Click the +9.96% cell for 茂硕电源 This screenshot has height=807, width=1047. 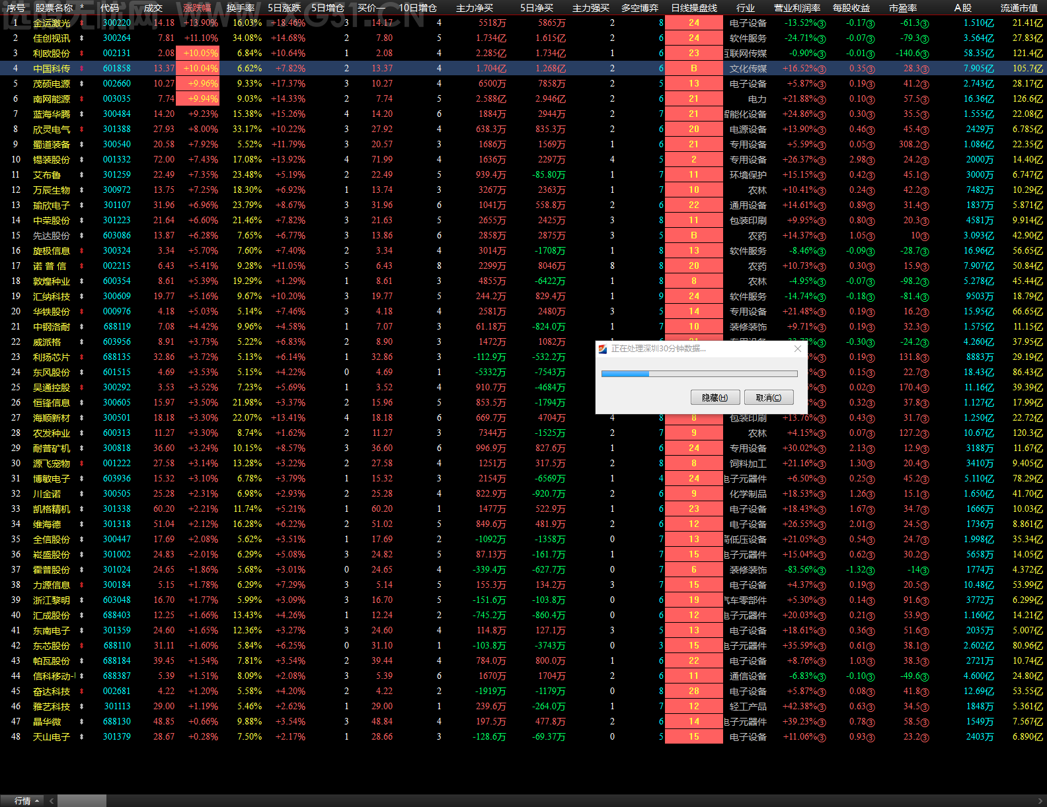coord(198,84)
